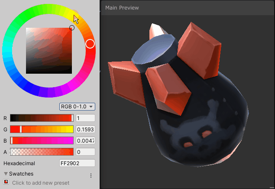Click the add new preset swatch icon
Viewport: 275px width, 189px height.
(6, 182)
